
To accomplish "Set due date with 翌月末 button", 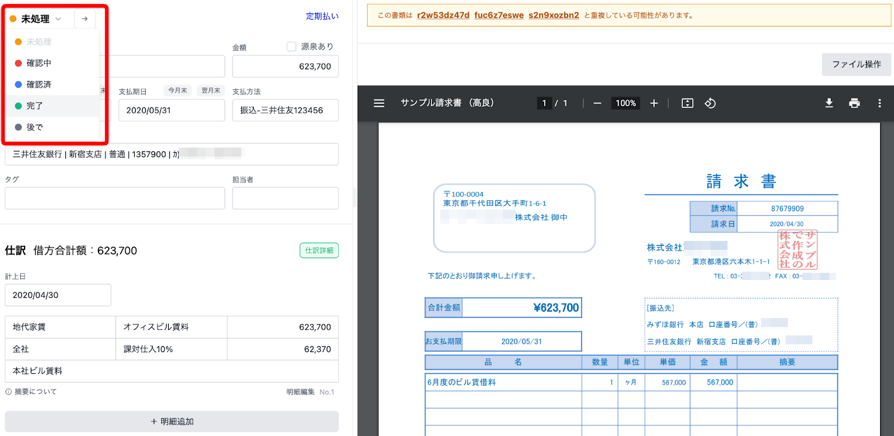I will click(211, 91).
